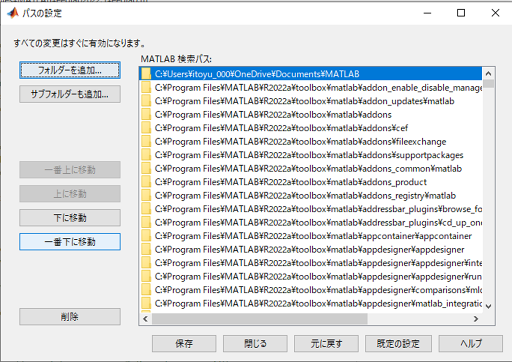Click the フォルダーを追加... button
This screenshot has height=362, width=512.
70,70
